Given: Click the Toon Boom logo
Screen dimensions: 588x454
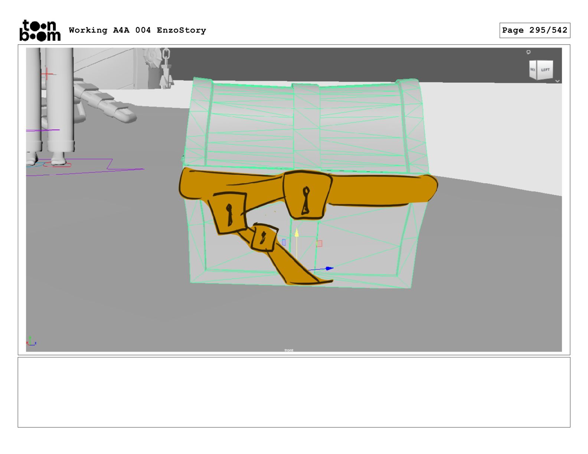Looking at the screenshot, I should click(40, 30).
